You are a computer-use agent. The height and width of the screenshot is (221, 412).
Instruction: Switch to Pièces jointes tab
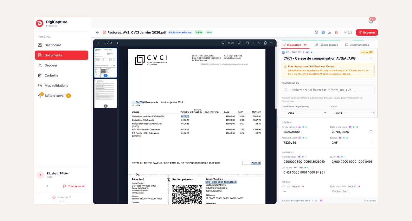326,45
